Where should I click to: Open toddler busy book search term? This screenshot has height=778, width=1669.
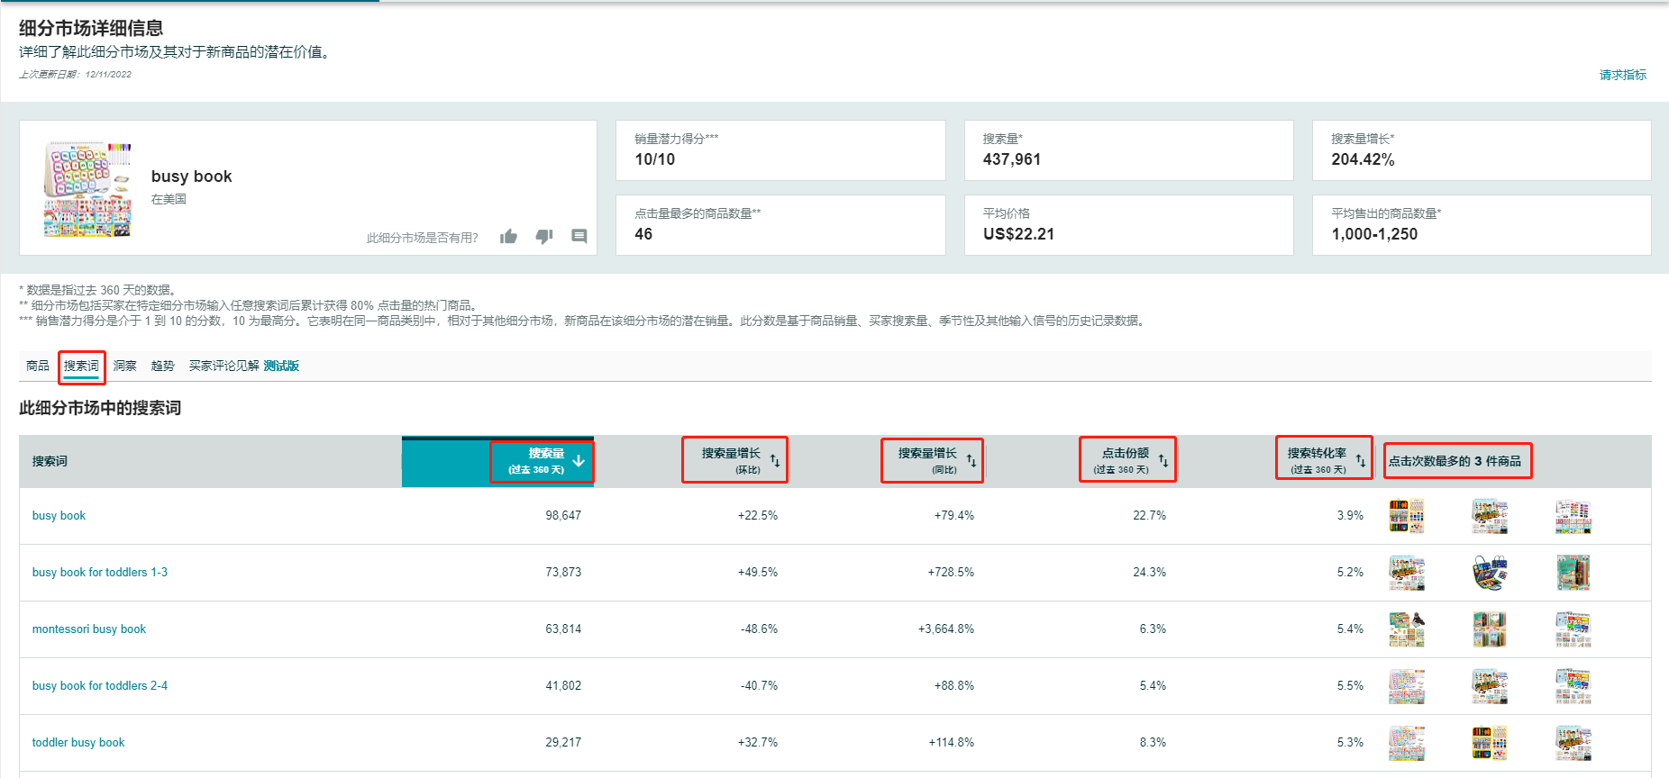[x=78, y=743]
